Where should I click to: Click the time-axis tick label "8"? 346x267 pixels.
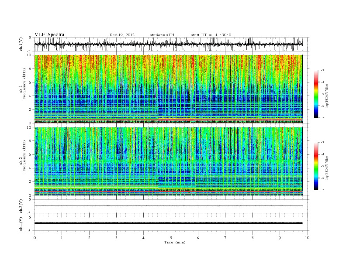(253, 238)
